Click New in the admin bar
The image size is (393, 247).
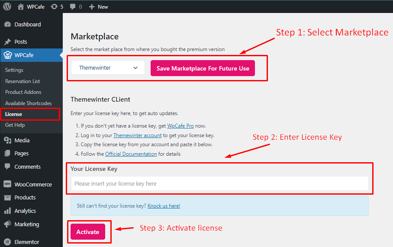click(x=103, y=7)
